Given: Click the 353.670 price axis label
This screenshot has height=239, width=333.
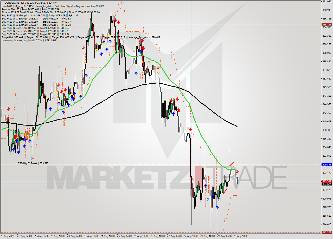Looking at the screenshot, I should [326, 70].
